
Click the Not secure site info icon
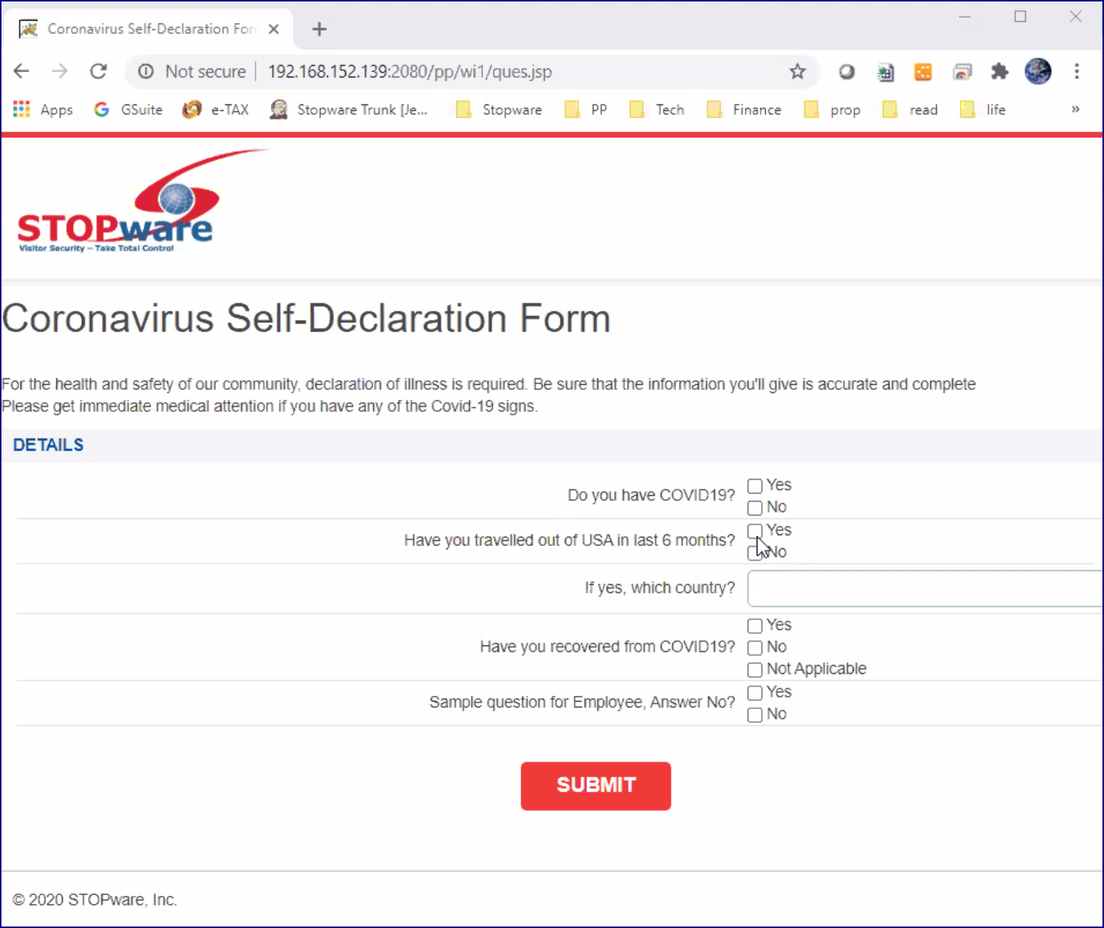click(x=146, y=71)
